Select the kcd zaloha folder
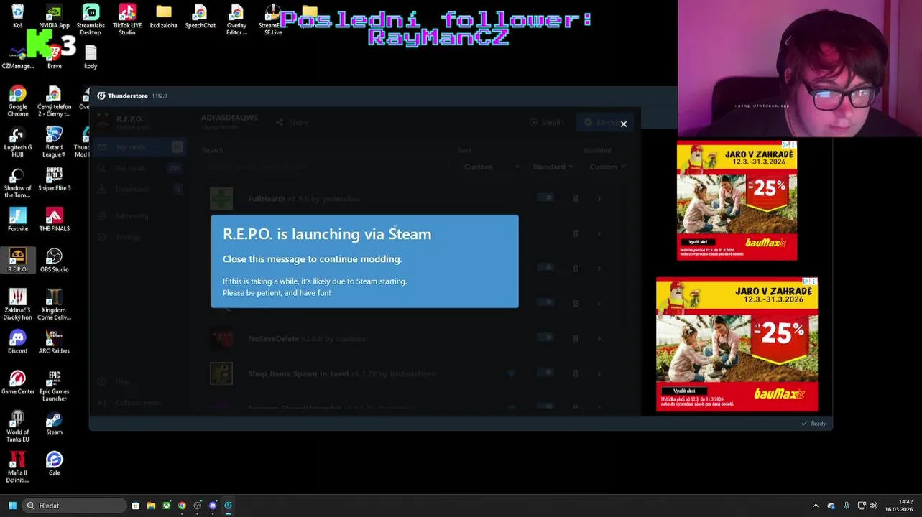This screenshot has width=922, height=517. pos(164,17)
